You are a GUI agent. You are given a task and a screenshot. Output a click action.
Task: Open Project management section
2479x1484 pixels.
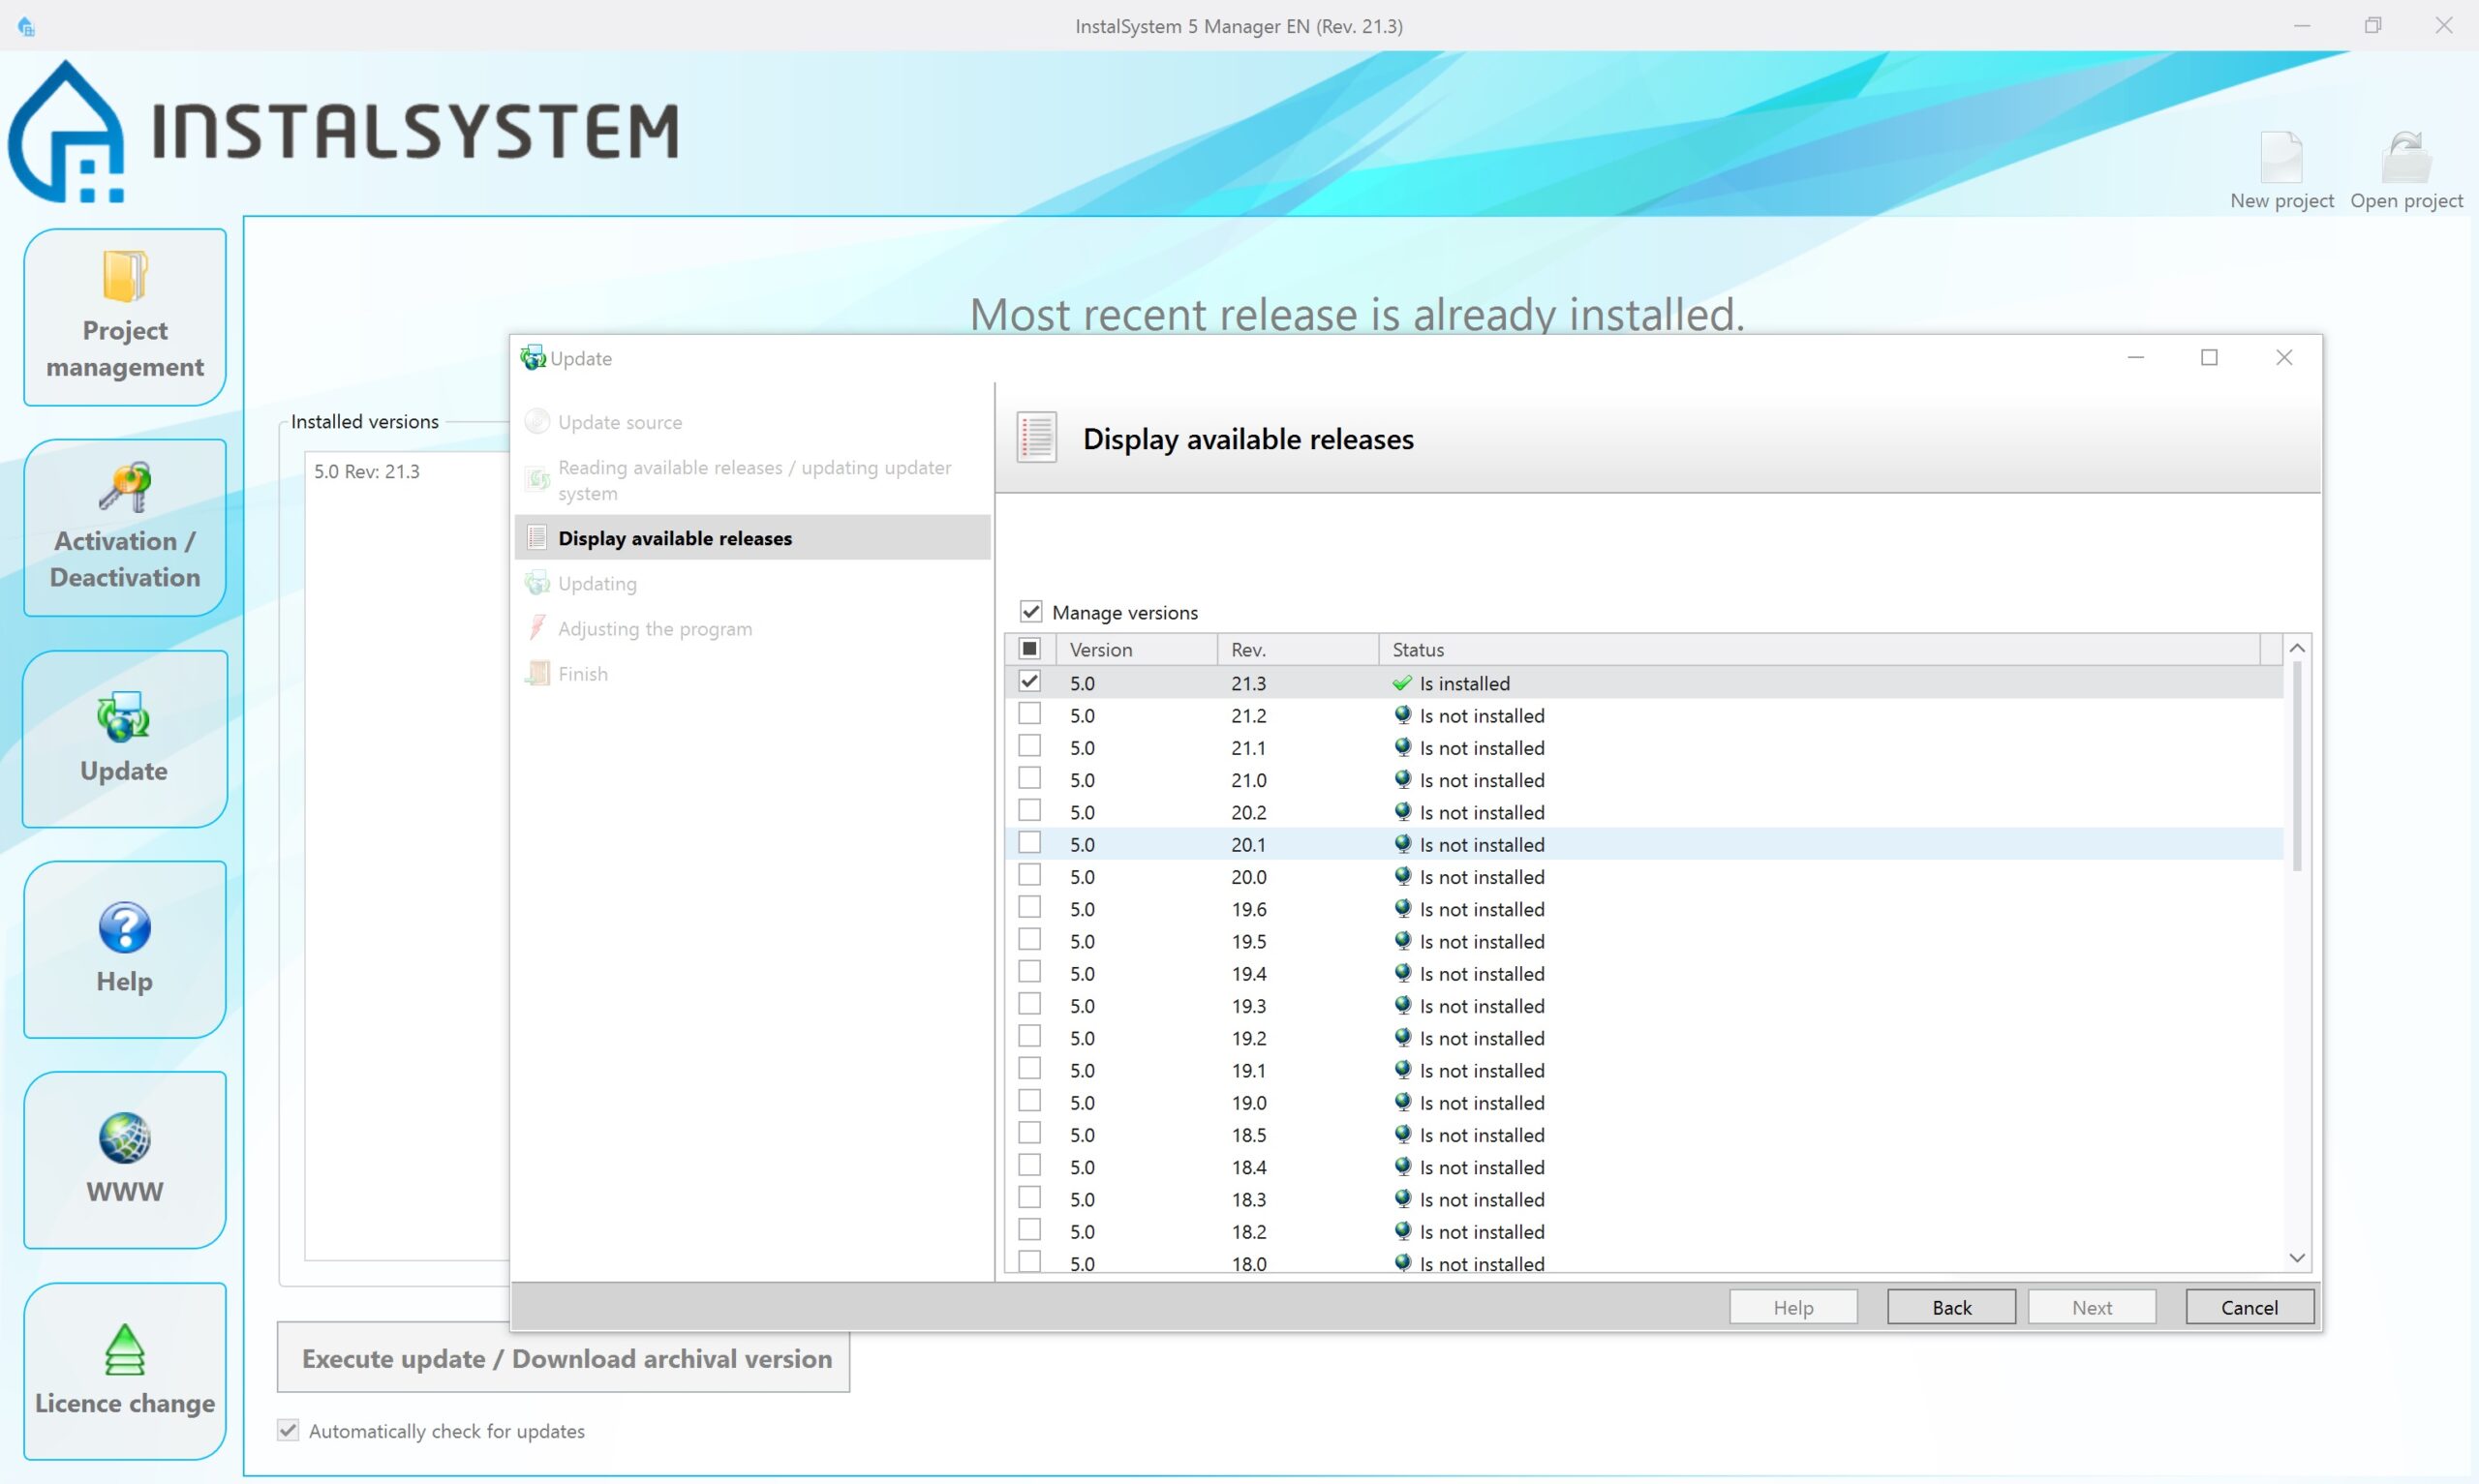[125, 317]
